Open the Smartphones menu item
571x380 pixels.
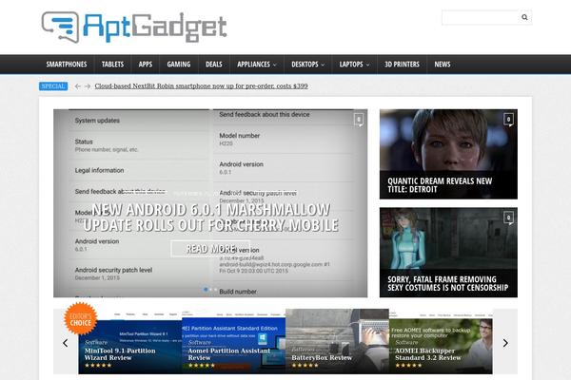67,65
